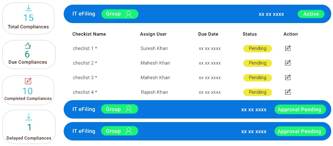
Task: Click the last Approval Pending badge
Action: click(x=300, y=131)
